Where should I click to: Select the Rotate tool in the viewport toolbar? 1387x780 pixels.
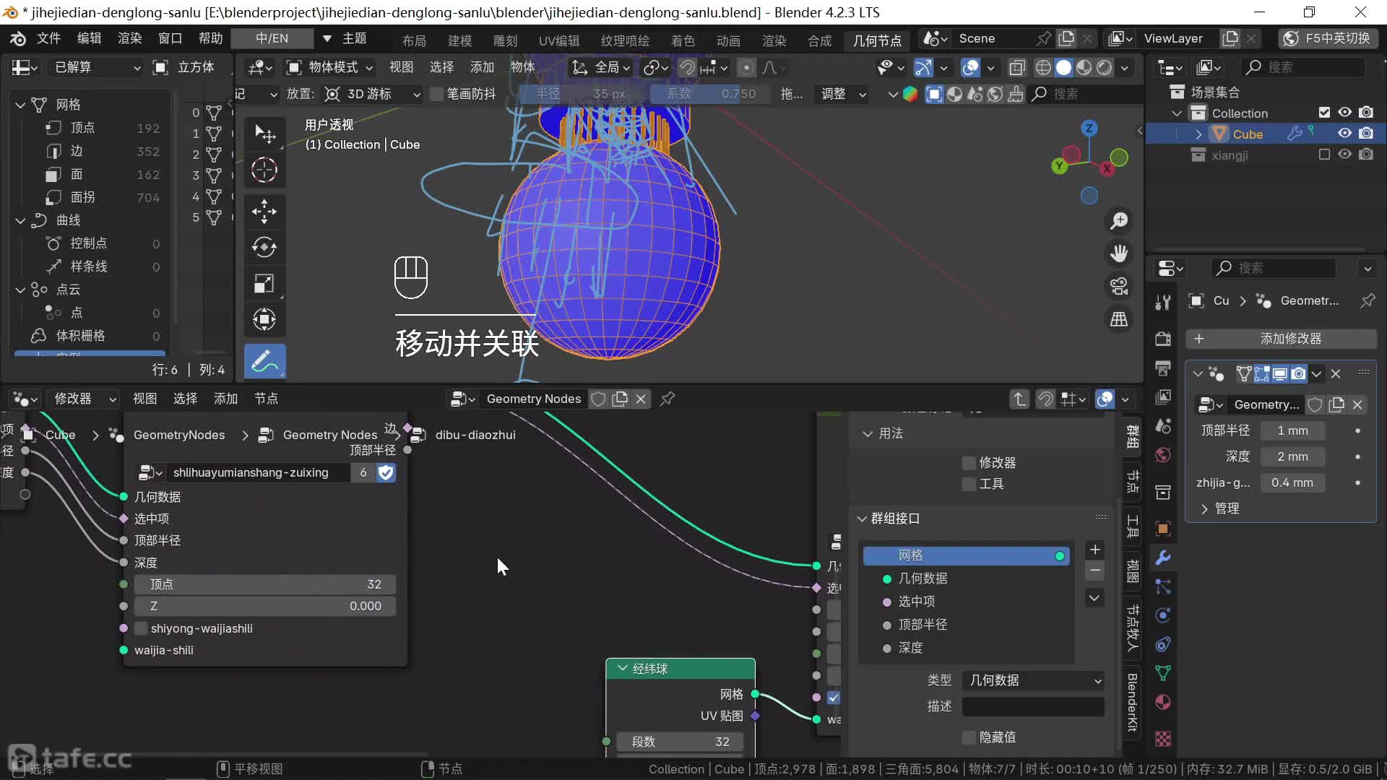pyautogui.click(x=264, y=247)
